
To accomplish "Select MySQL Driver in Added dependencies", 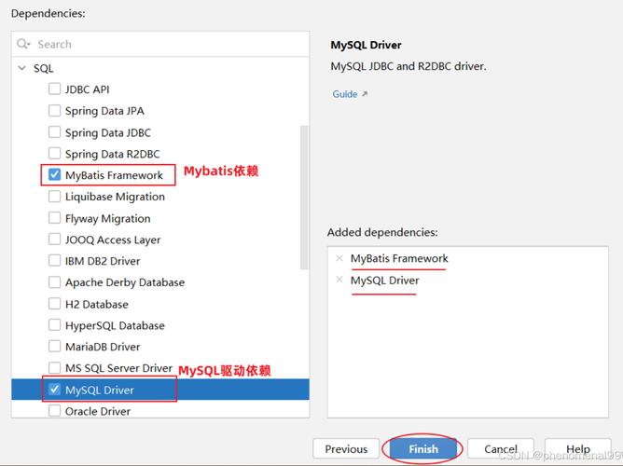I will tap(384, 281).
